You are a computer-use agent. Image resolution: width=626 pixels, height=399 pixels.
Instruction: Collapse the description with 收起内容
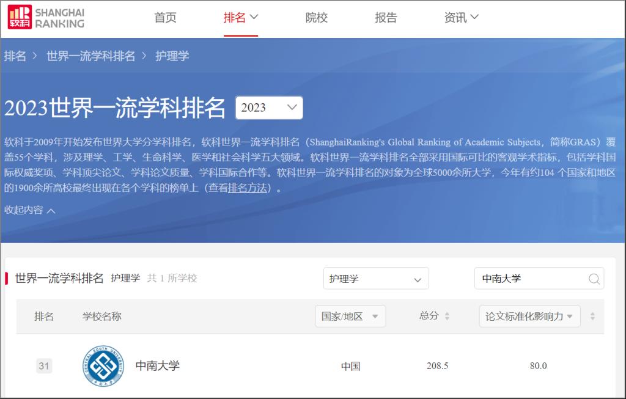pos(29,210)
